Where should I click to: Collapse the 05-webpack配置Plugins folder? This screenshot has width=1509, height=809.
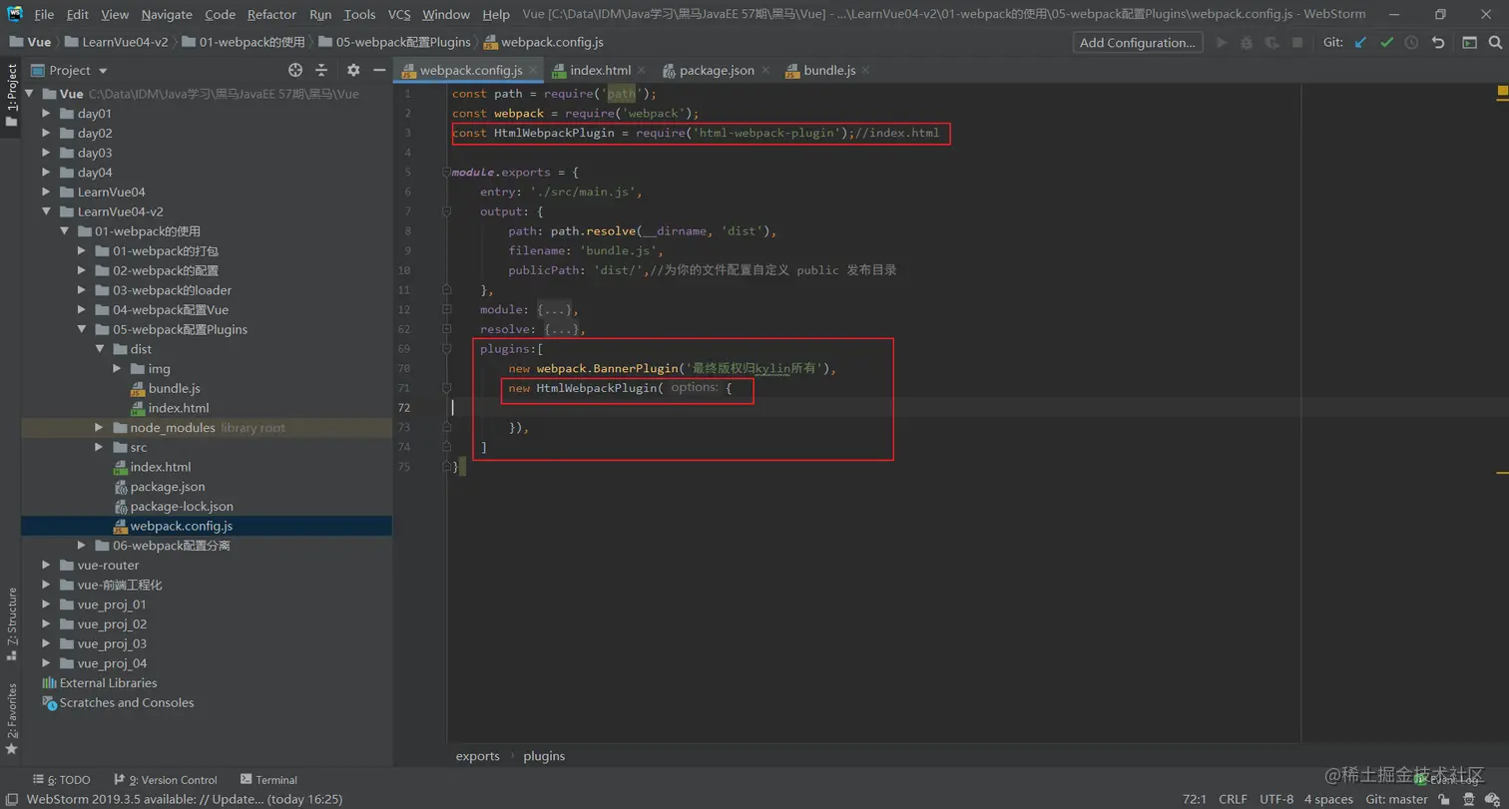(83, 329)
